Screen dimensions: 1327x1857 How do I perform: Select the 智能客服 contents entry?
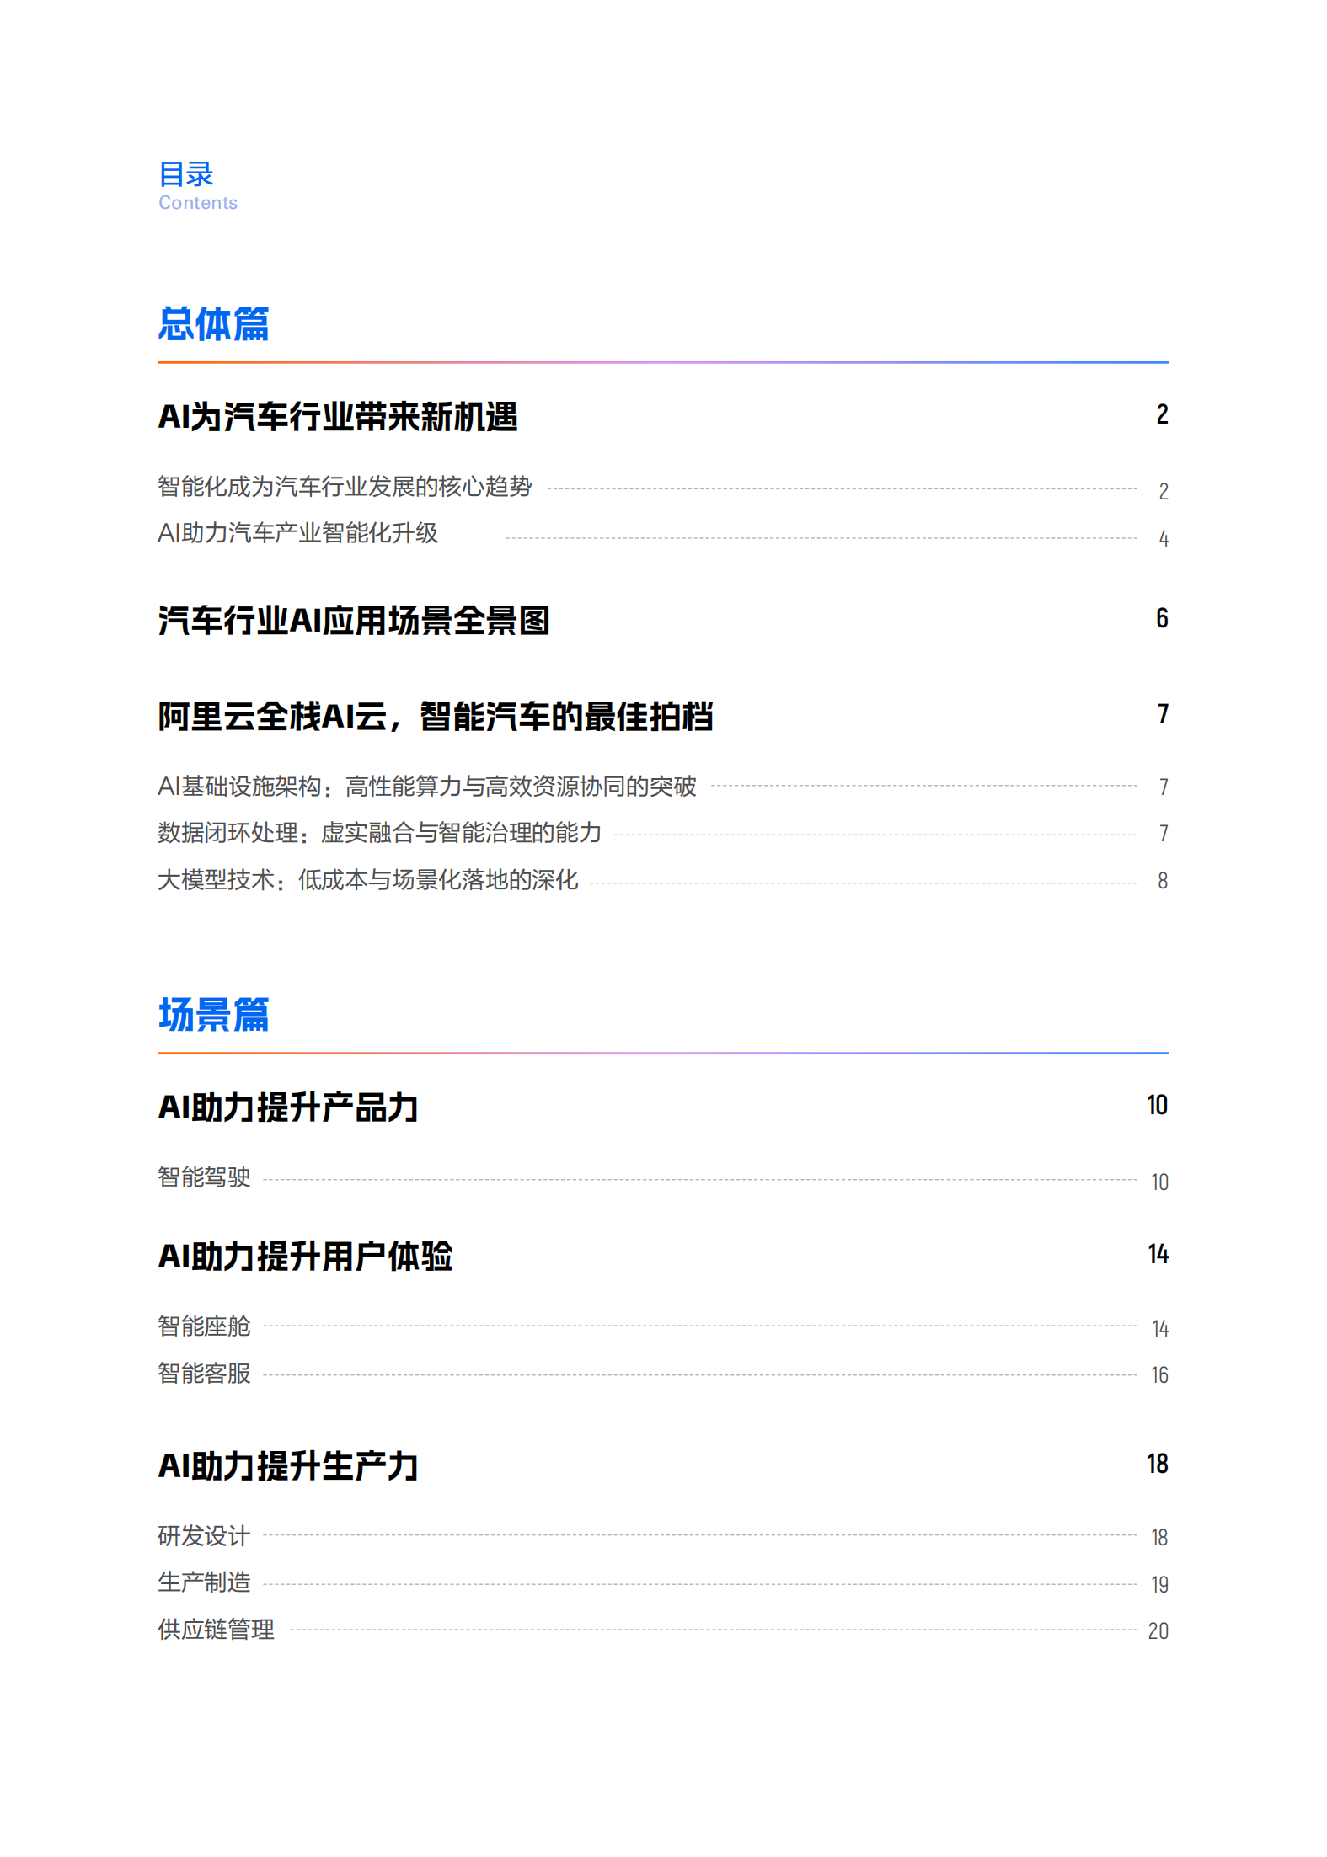pos(204,1374)
